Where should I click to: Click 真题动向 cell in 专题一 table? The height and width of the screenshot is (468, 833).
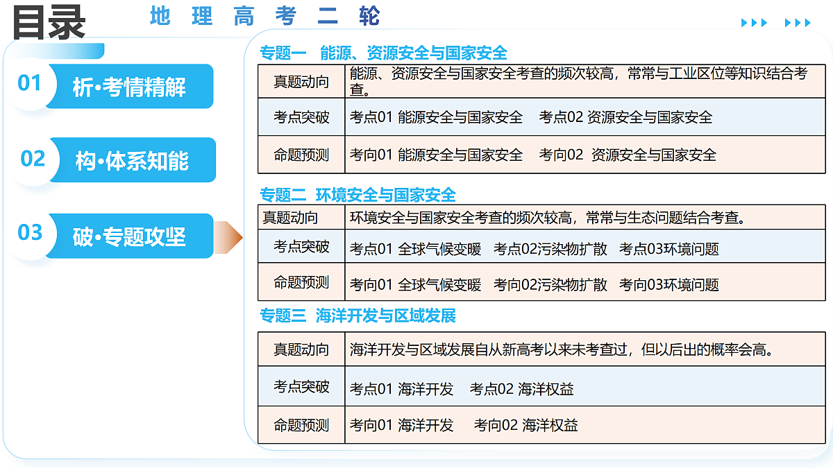pos(301,82)
